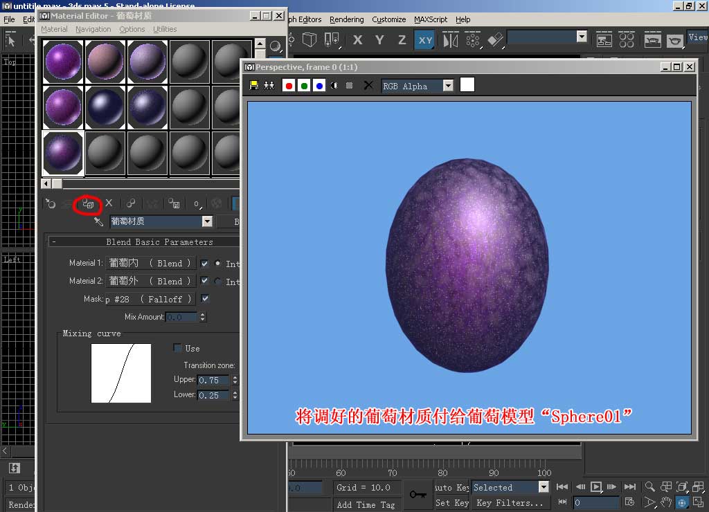Click Get Material icon in editor toolbar
709x512 pixels.
tap(50, 204)
